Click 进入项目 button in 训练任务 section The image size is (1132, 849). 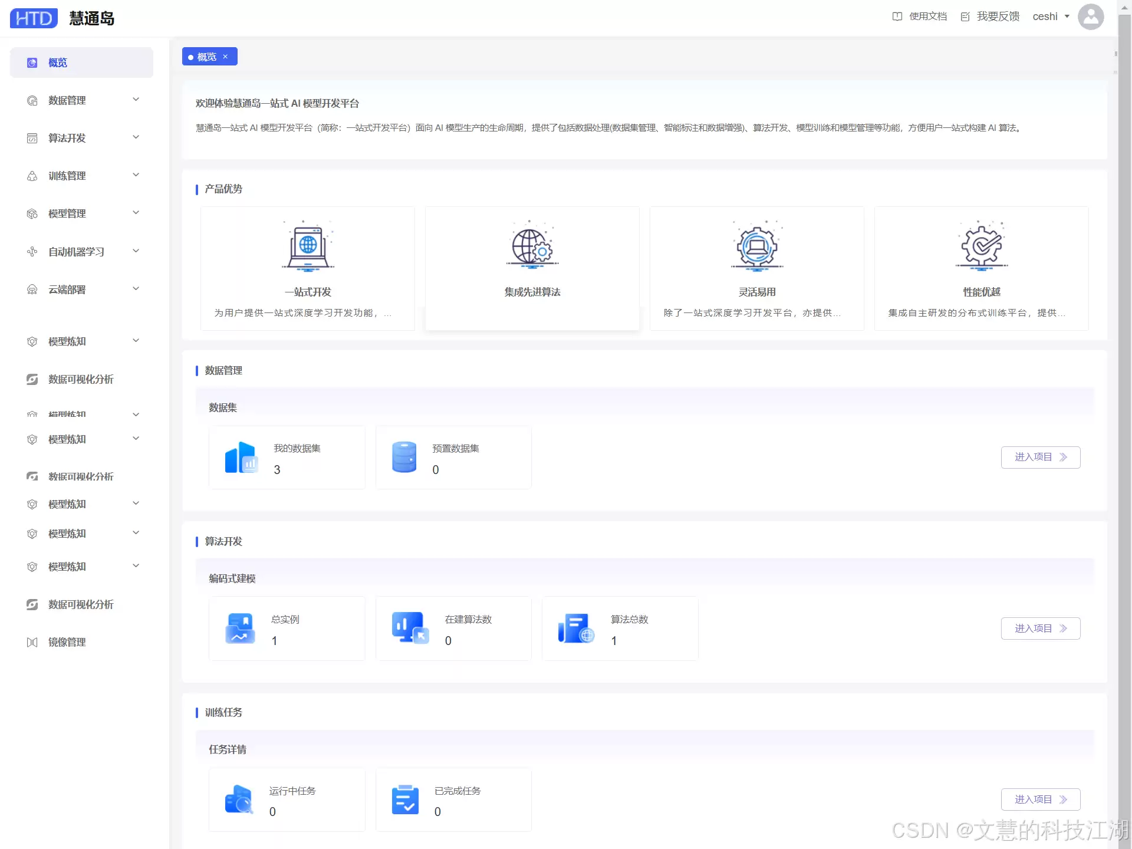tap(1041, 799)
